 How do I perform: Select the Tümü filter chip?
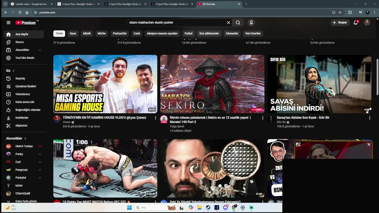tap(59, 33)
